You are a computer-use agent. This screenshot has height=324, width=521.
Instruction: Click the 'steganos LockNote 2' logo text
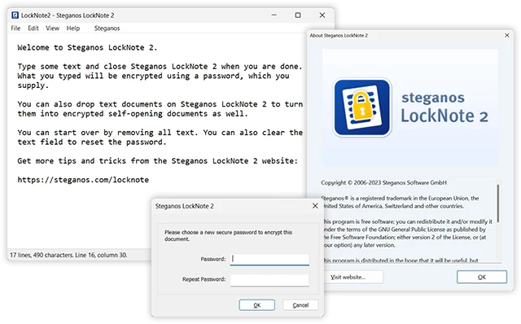coord(444,107)
